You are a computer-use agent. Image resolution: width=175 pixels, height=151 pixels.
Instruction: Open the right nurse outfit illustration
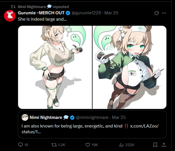click(130, 67)
